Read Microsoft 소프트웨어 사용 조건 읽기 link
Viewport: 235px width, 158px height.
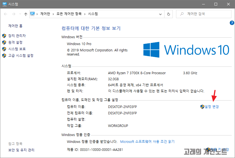[147, 142]
